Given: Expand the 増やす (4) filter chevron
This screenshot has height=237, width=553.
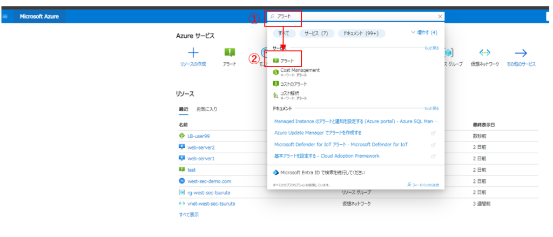Looking at the screenshot, I should point(424,32).
